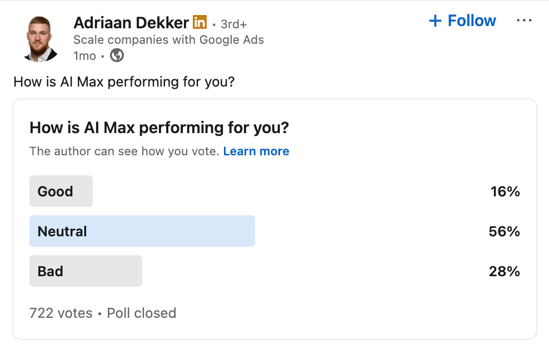This screenshot has height=345, width=549.
Task: Click the 28% Bad percentage
Action: pyautogui.click(x=504, y=271)
